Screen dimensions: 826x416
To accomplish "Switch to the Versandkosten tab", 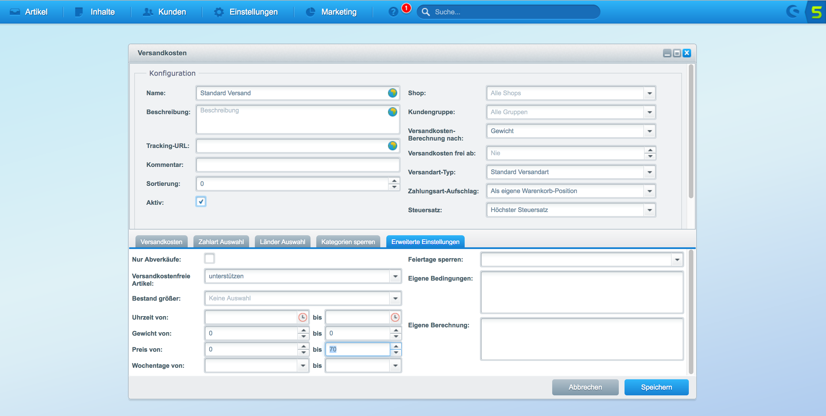I will [161, 242].
